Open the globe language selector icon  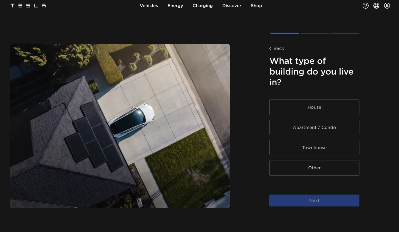tap(376, 6)
